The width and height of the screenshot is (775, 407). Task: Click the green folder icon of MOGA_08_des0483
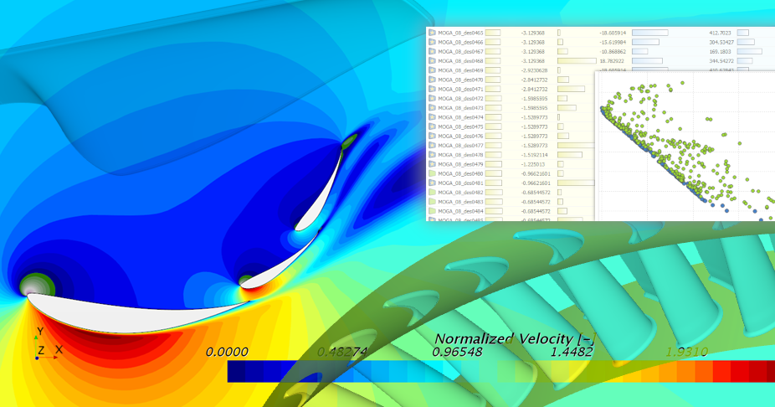coord(432,202)
